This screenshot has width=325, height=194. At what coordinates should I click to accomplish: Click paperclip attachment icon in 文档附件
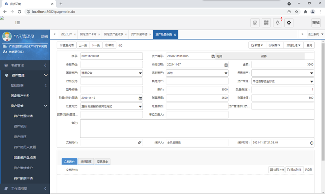(140, 143)
